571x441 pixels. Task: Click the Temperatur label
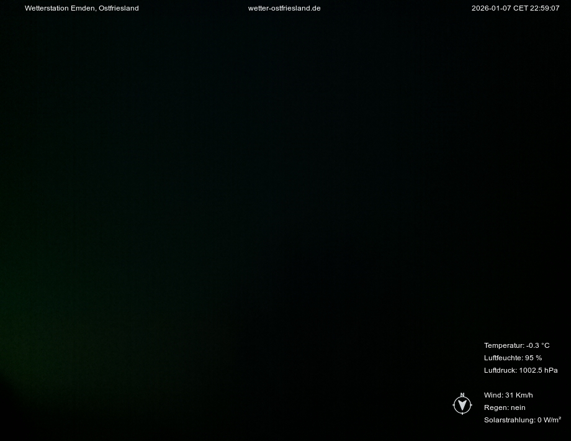pyautogui.click(x=504, y=345)
